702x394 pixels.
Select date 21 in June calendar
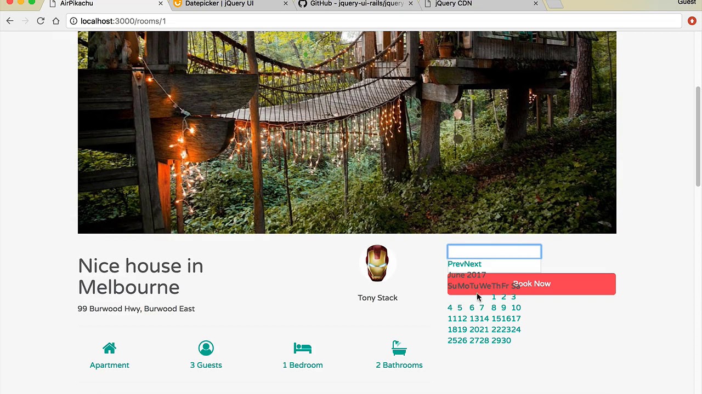pyautogui.click(x=484, y=329)
